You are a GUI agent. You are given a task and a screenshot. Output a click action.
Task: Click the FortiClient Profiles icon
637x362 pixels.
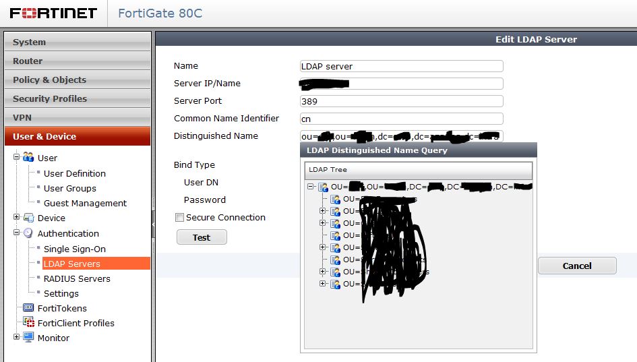coord(29,322)
